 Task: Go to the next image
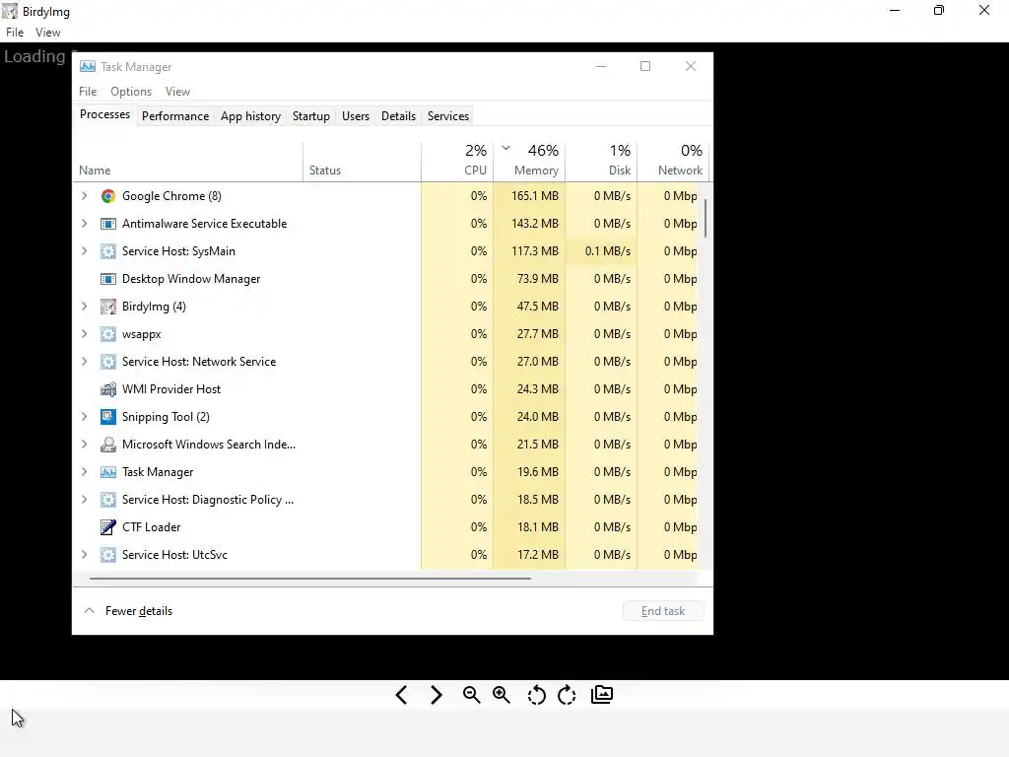tap(437, 695)
